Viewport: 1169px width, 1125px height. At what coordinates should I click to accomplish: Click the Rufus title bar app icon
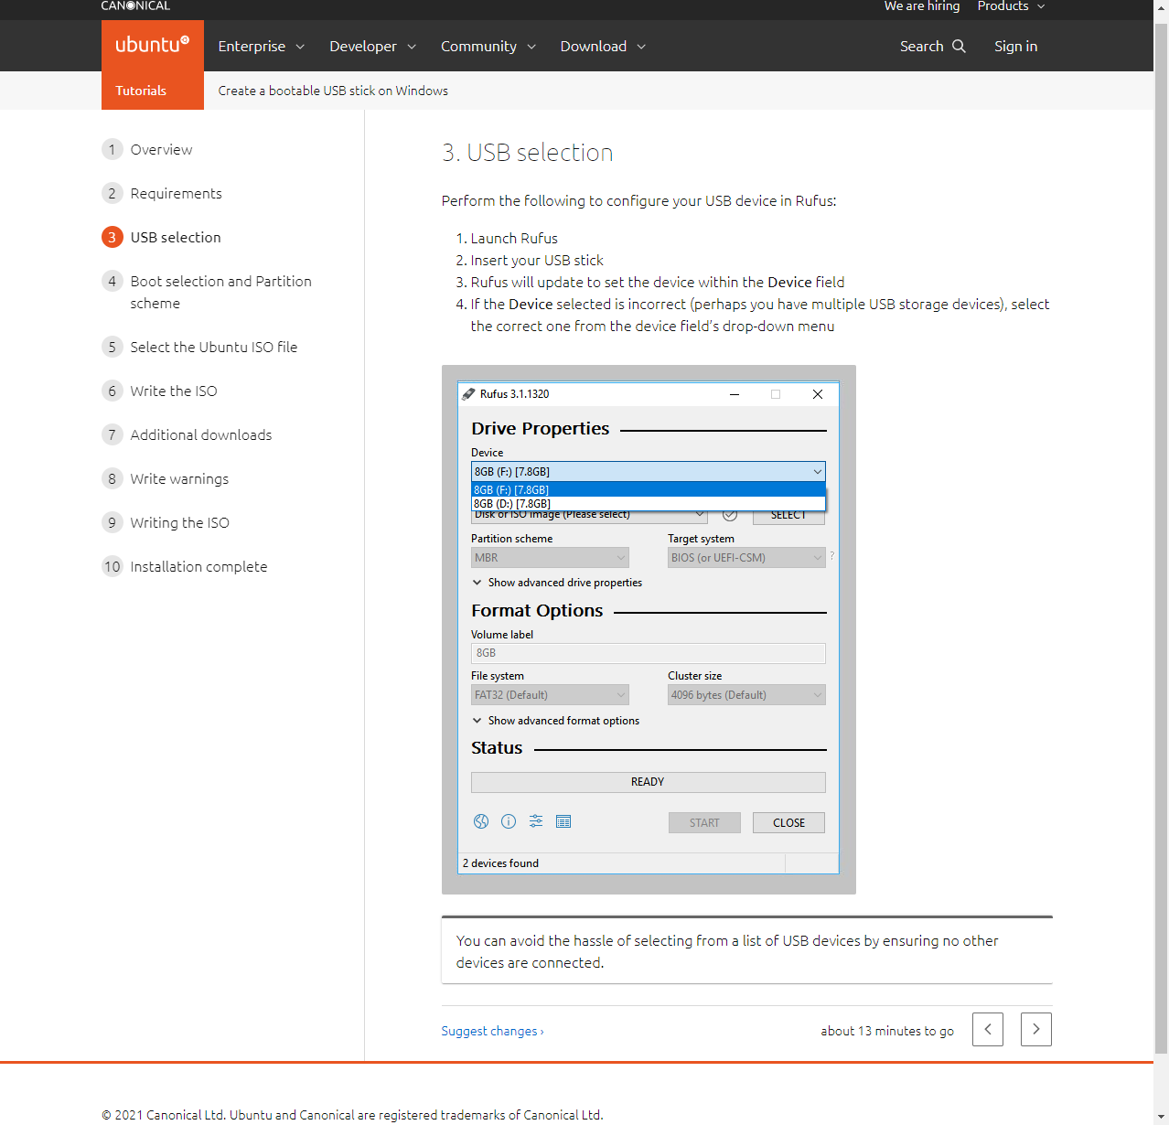pos(468,394)
